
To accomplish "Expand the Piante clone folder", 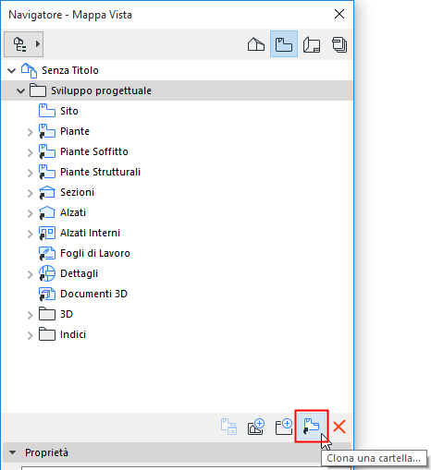I will (x=30, y=132).
